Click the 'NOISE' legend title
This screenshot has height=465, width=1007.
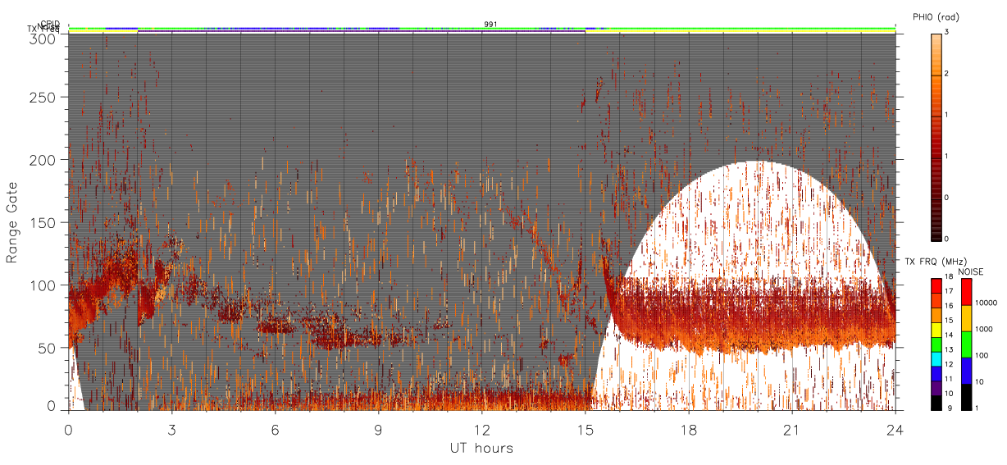click(x=971, y=271)
